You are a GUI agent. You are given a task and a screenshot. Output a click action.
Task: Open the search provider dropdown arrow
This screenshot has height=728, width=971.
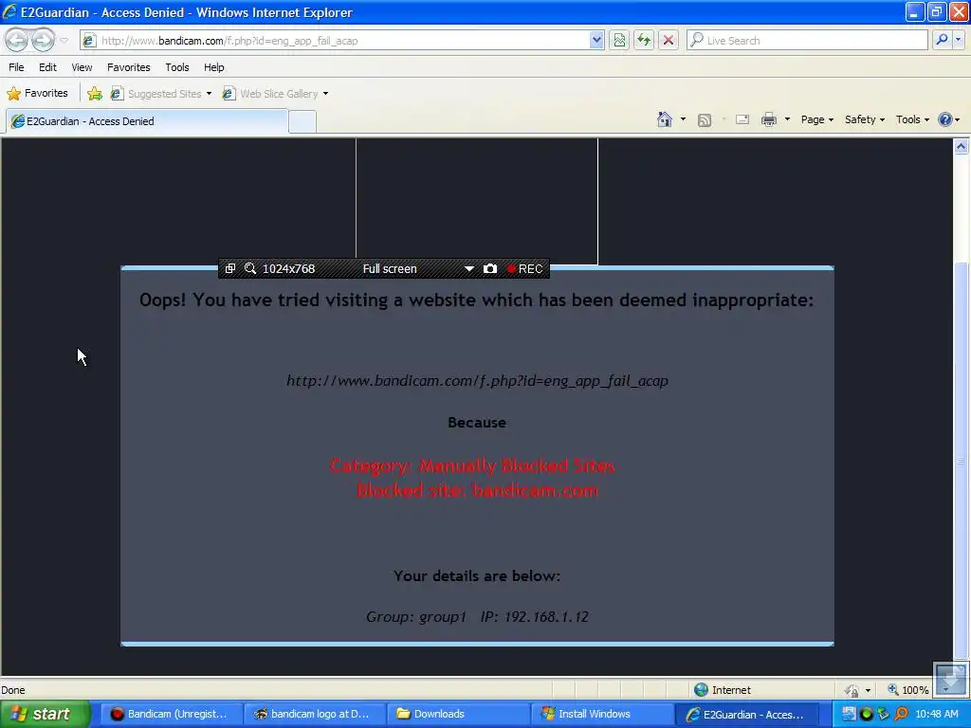pos(959,40)
